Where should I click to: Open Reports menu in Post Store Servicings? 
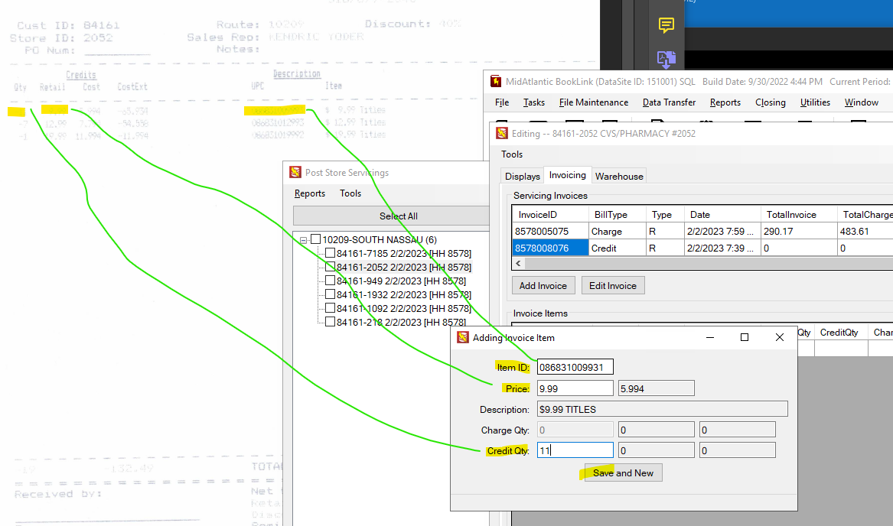pos(310,193)
